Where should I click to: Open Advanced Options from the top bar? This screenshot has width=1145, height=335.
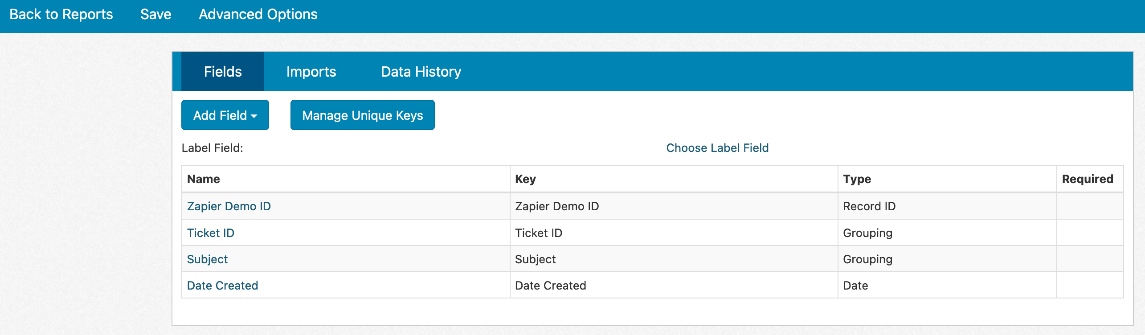click(258, 15)
